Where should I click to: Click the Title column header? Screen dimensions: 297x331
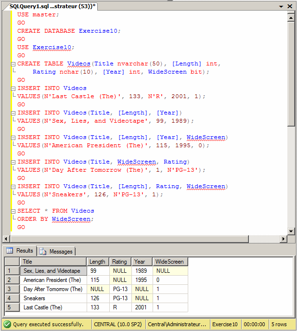[53, 262]
